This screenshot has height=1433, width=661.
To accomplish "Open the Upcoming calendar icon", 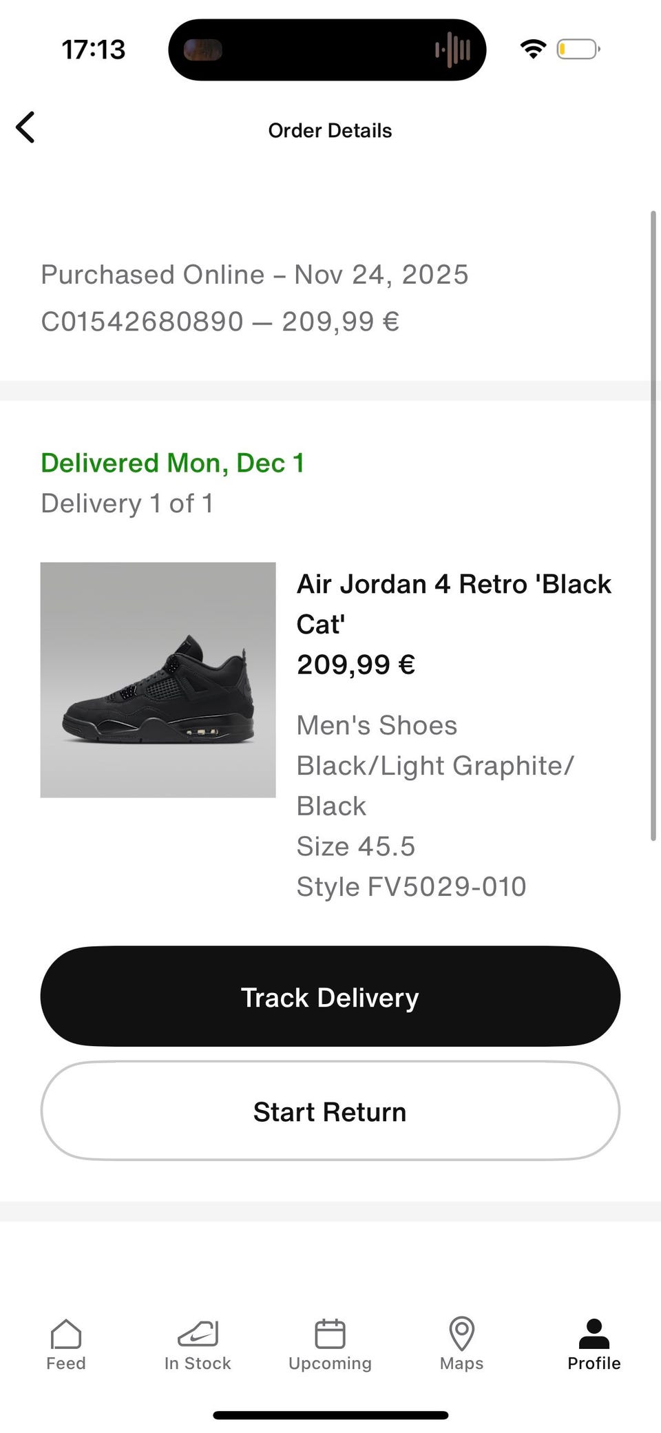I will (330, 1334).
